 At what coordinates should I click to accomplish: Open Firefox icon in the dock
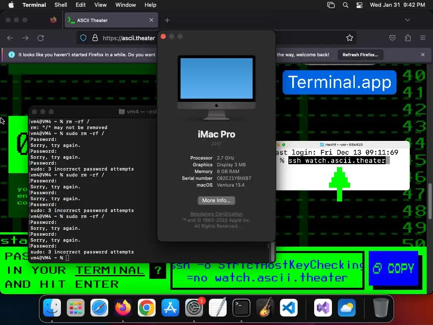pyautogui.click(x=123, y=308)
